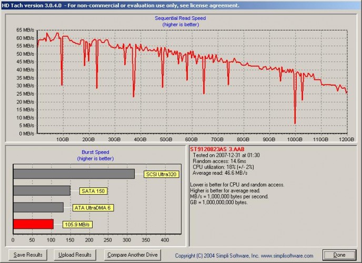The image size is (362, 263).
Task: Select the gray ATA UltraDMA 6 bar
Action: point(38,207)
